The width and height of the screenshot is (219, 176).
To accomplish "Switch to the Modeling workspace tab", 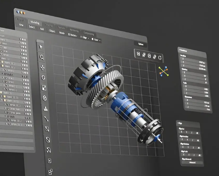I will (35, 22).
